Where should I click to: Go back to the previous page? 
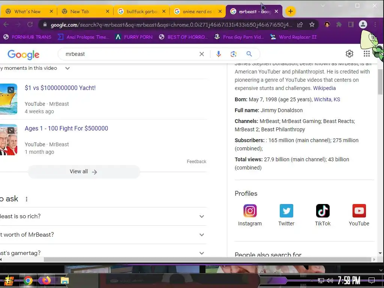(6, 24)
